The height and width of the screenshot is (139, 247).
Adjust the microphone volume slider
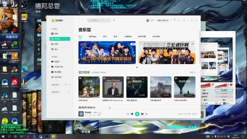click(x=206, y=85)
